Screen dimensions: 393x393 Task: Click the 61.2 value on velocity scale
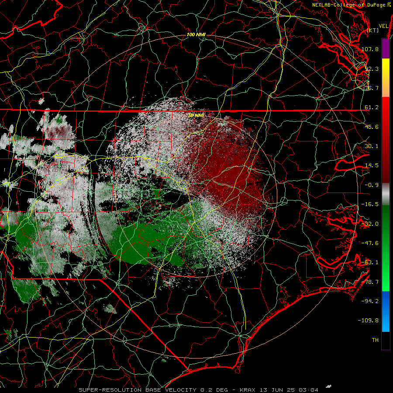[x=372, y=107]
